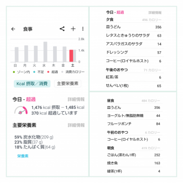Add a meal with the plus icon
The height and width of the screenshot is (183, 183).
73,29
